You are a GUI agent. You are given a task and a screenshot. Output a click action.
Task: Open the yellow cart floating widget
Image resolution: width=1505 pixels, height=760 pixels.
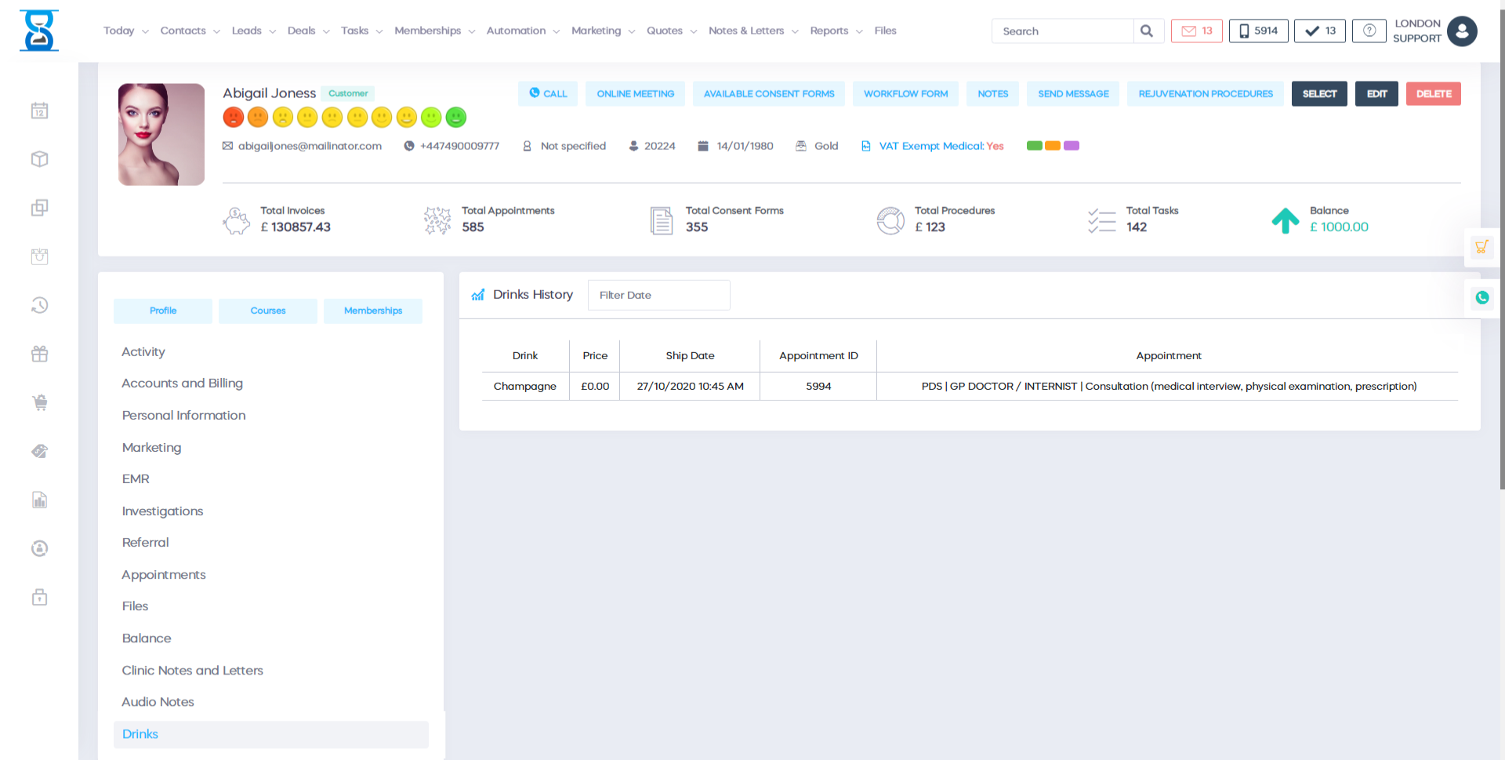click(x=1481, y=247)
